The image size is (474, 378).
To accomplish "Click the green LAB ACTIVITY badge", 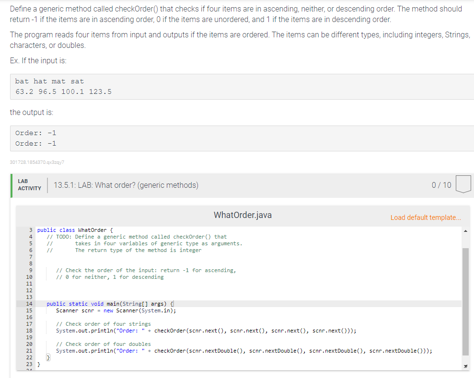I will [29, 184].
